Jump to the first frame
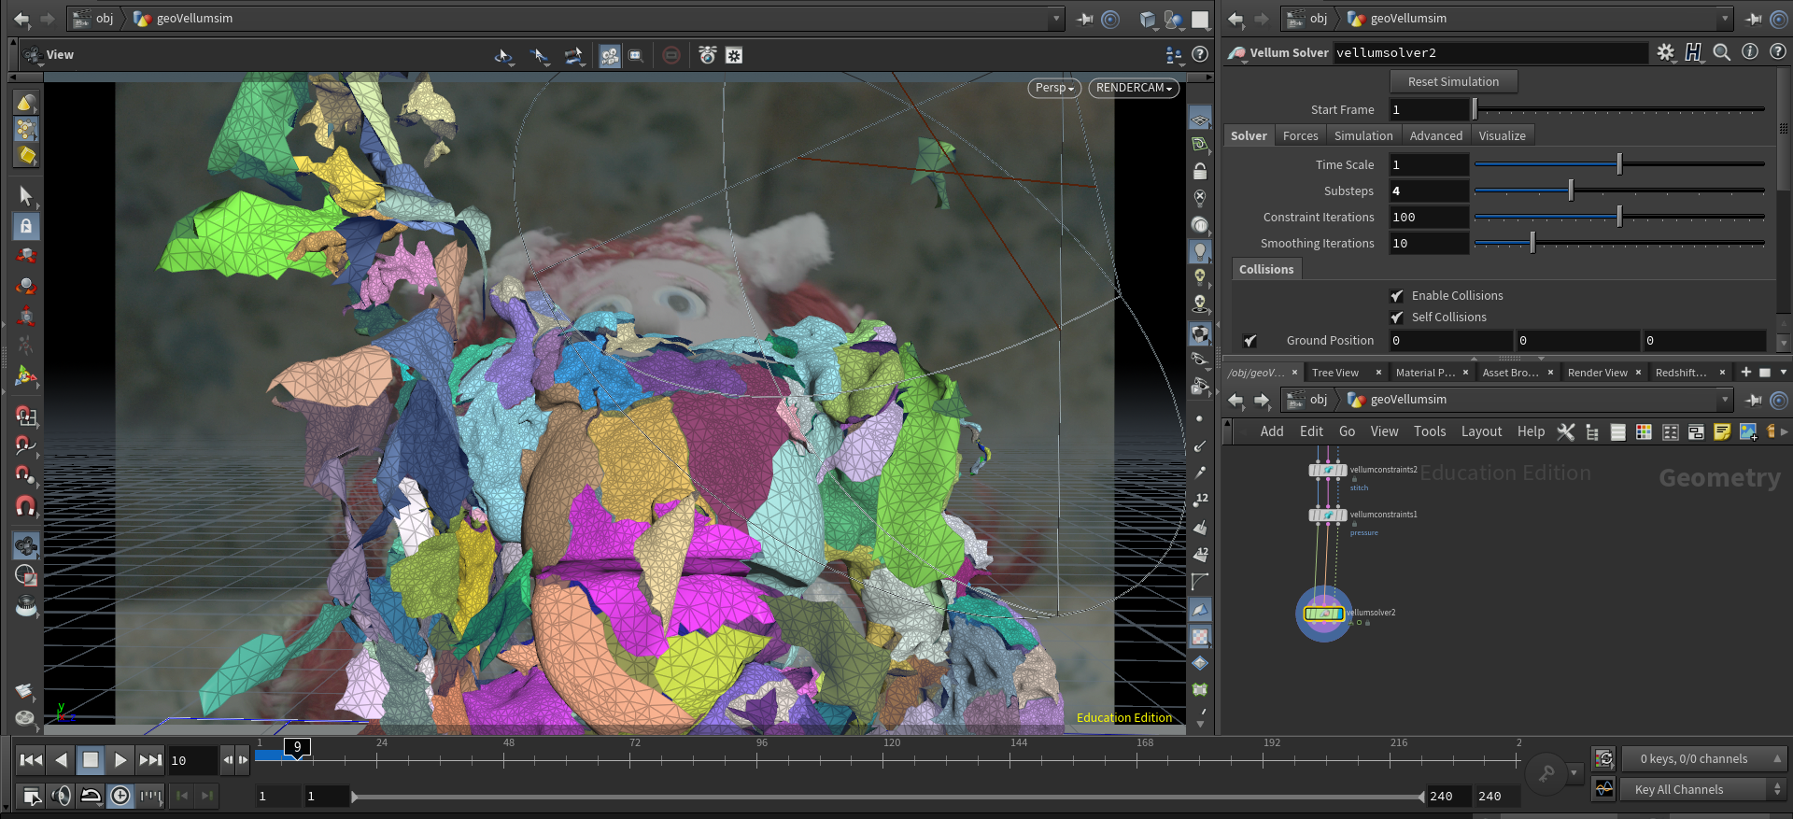Image resolution: width=1793 pixels, height=819 pixels. tap(31, 760)
